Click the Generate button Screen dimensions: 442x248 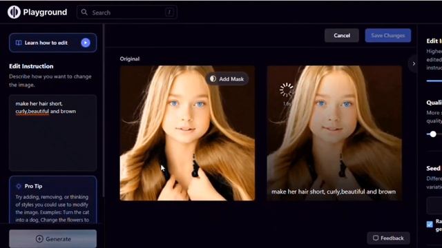pos(52,239)
